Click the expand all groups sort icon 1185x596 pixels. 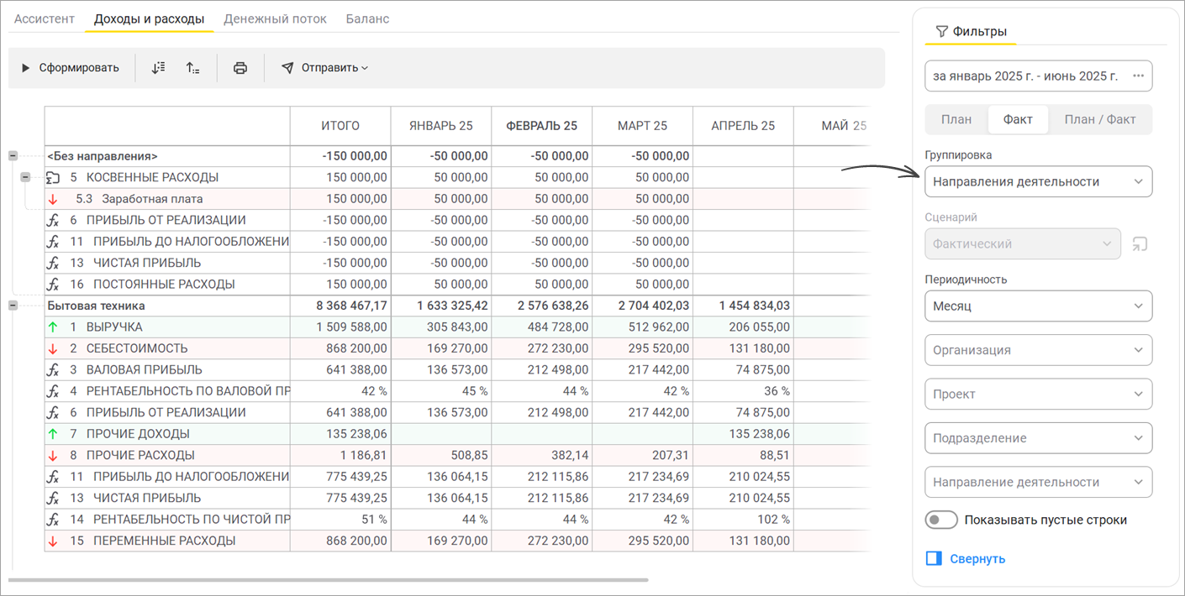[158, 68]
